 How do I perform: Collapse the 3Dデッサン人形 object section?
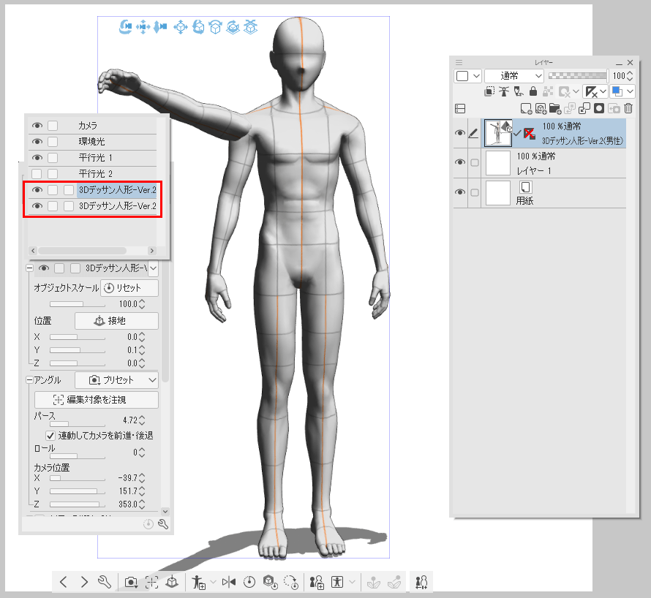(x=29, y=268)
